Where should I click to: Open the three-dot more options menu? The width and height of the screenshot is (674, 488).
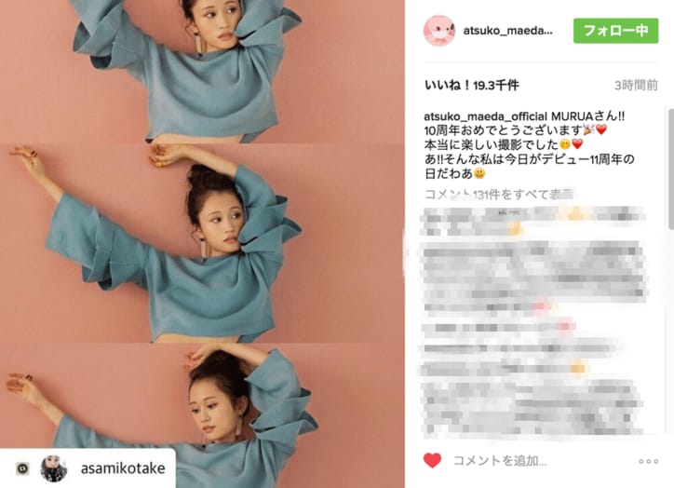pos(648,461)
